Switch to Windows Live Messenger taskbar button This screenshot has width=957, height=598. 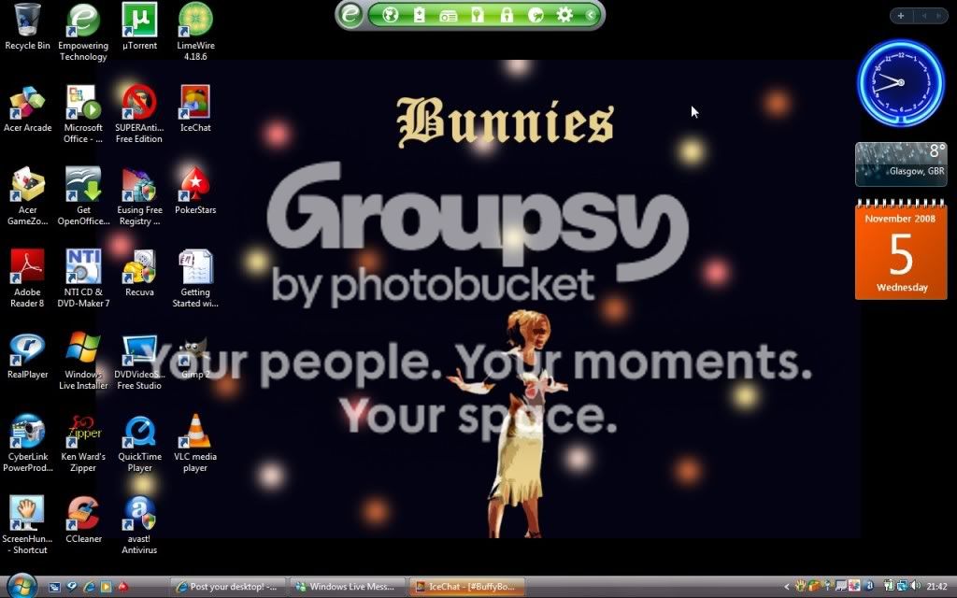click(x=347, y=587)
